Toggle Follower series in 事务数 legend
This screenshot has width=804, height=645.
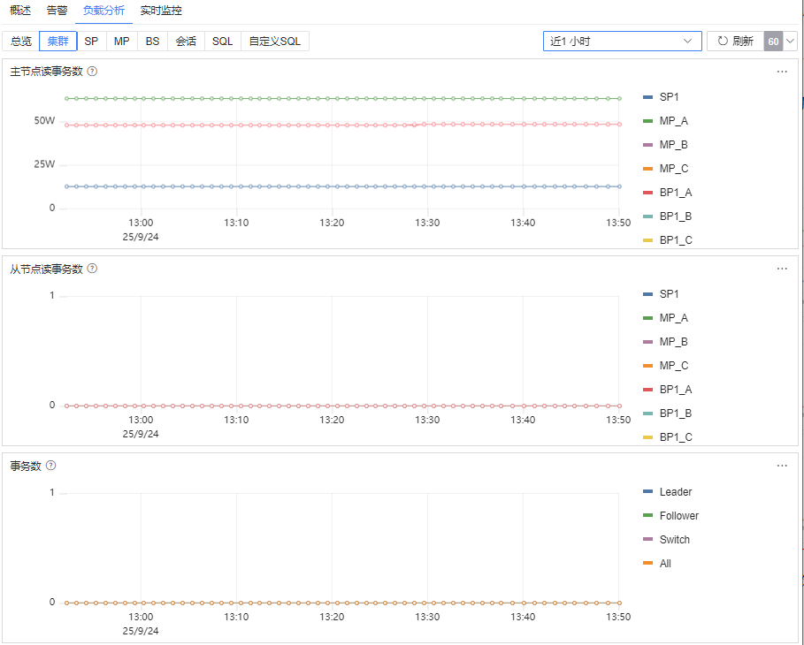[670, 516]
